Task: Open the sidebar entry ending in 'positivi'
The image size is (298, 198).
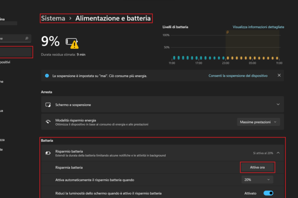Action: coord(6,62)
